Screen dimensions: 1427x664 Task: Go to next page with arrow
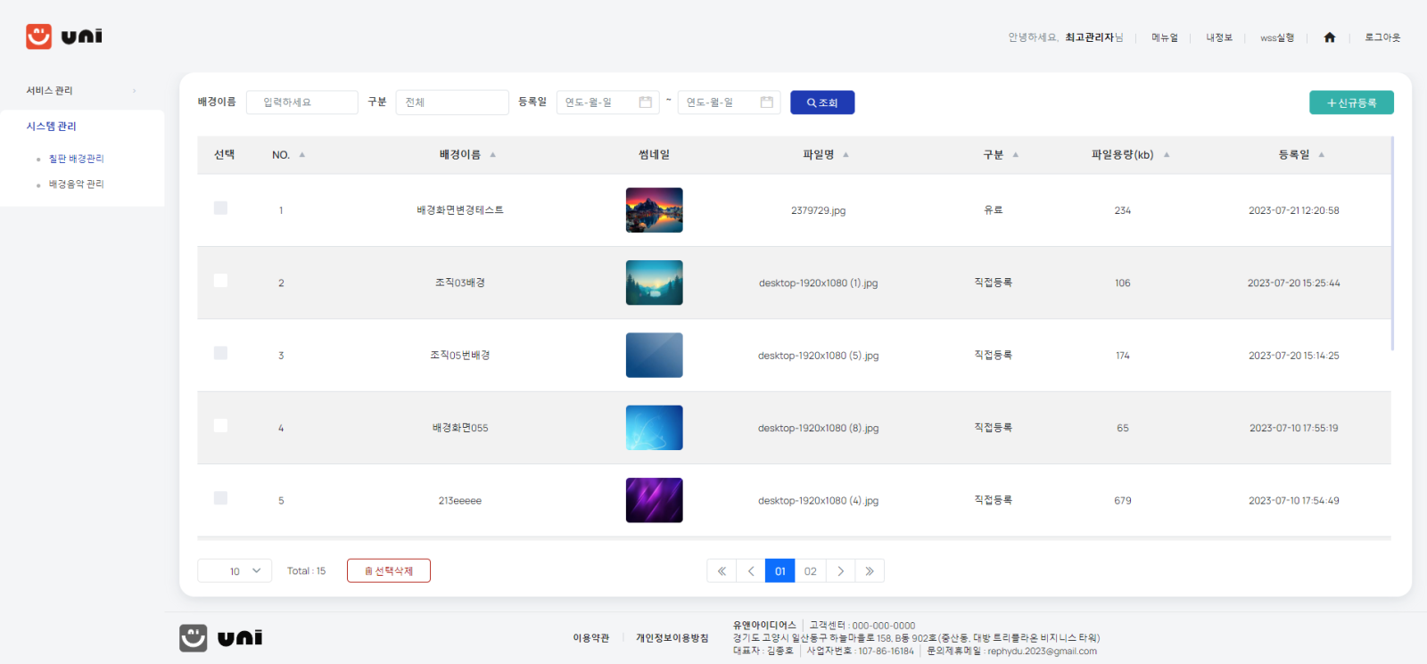pos(840,571)
